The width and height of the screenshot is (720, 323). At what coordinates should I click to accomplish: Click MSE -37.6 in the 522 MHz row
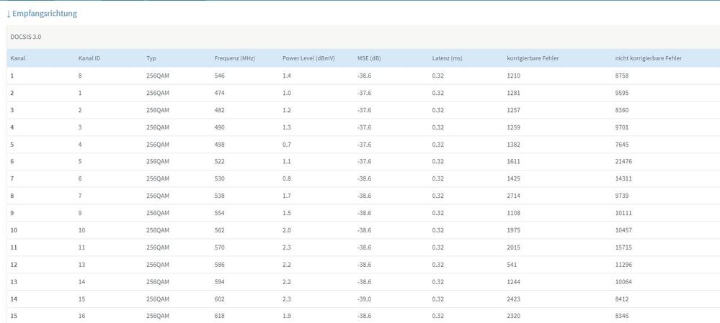[364, 161]
